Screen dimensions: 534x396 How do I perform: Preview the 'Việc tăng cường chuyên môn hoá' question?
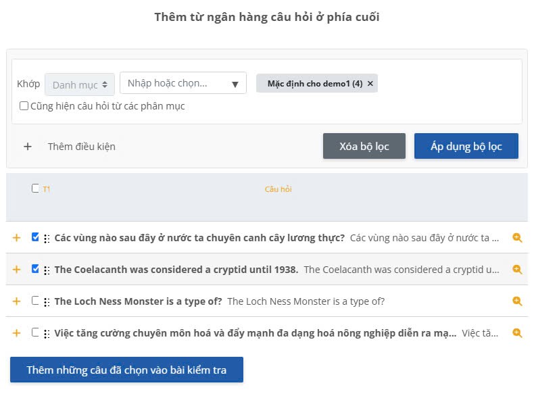click(517, 332)
